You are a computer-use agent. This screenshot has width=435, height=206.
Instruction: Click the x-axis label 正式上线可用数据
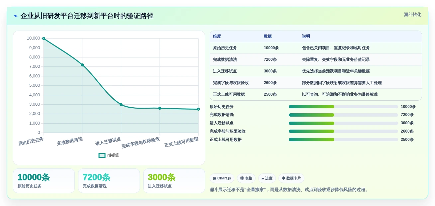181,142
